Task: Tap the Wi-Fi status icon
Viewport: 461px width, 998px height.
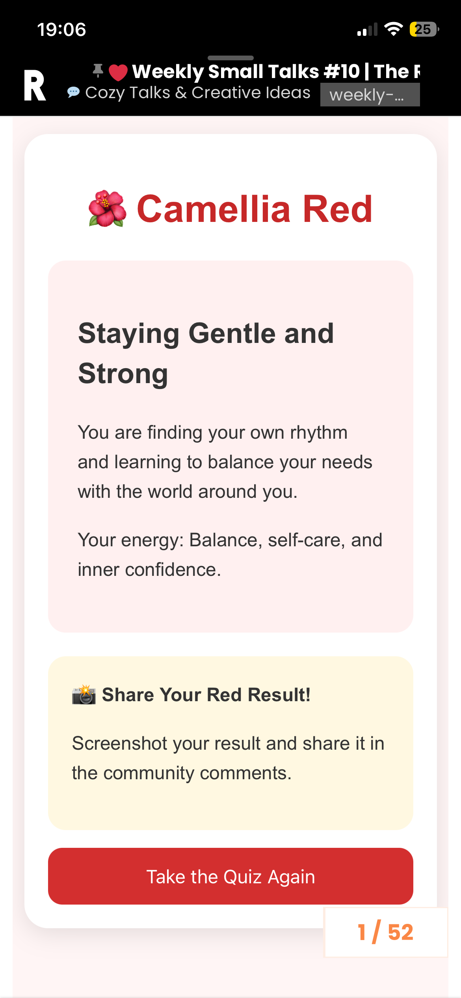Action: pyautogui.click(x=393, y=29)
